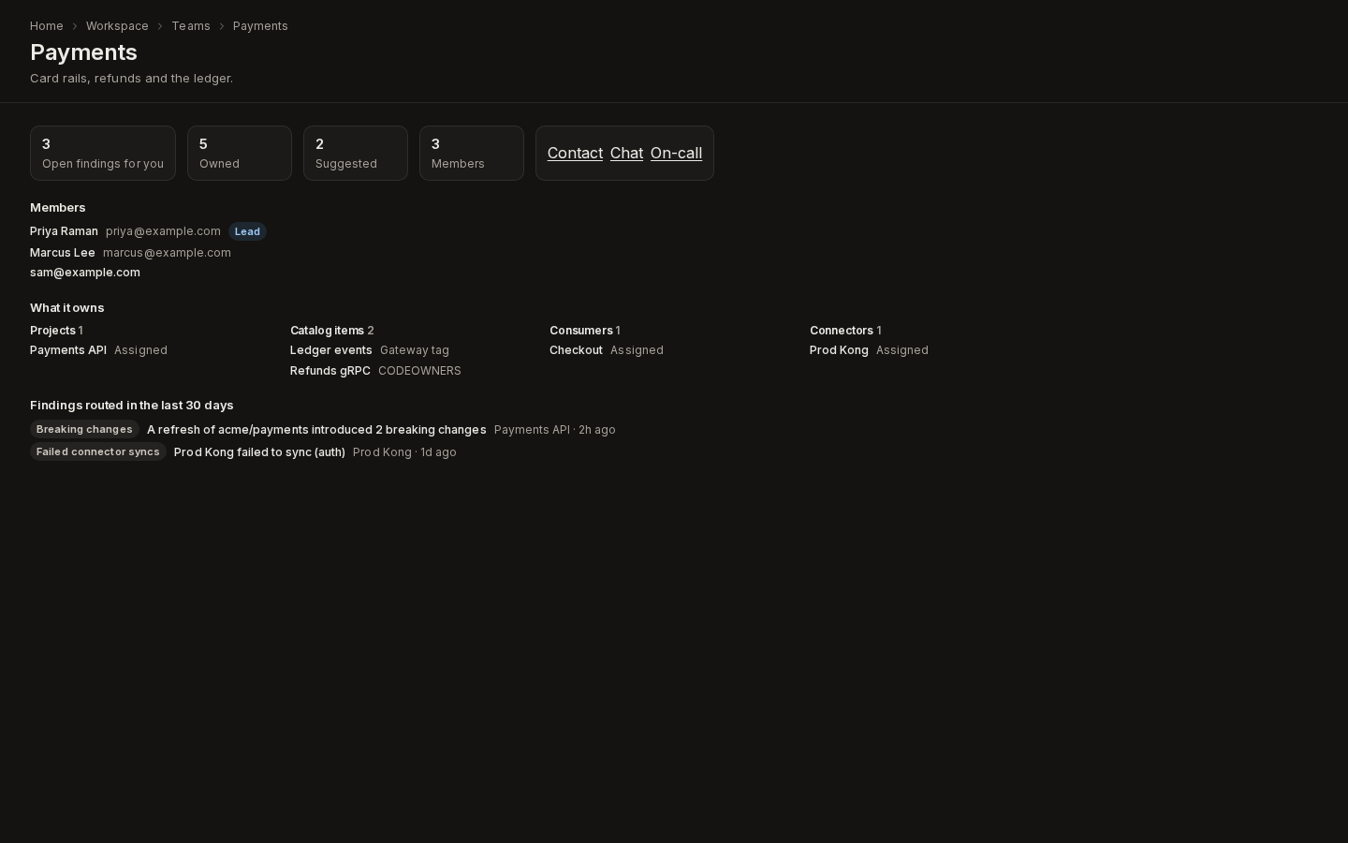Screen dimensions: 1348x843
Task: Click the 'What it owns' heading
Action: [x=67, y=308]
